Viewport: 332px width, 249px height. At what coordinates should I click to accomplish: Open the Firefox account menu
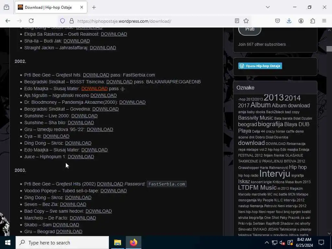(x=301, y=21)
